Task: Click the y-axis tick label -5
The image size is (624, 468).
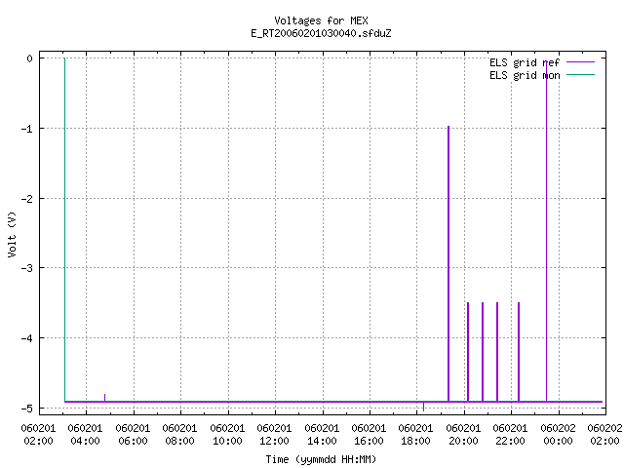Action: coord(27,409)
